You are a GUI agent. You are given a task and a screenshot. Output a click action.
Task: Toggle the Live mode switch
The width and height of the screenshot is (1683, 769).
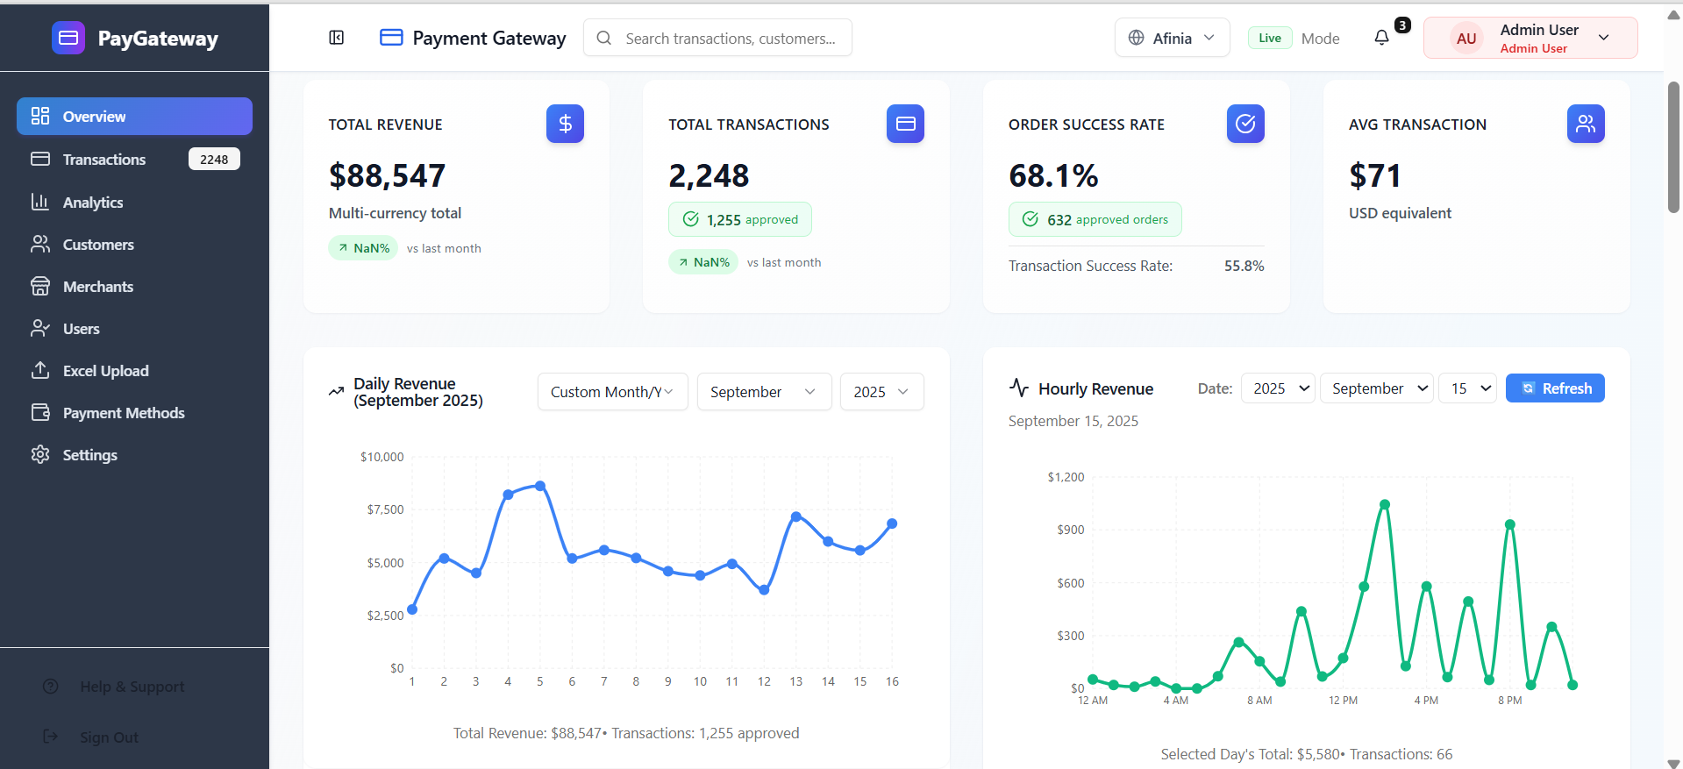pos(1270,38)
